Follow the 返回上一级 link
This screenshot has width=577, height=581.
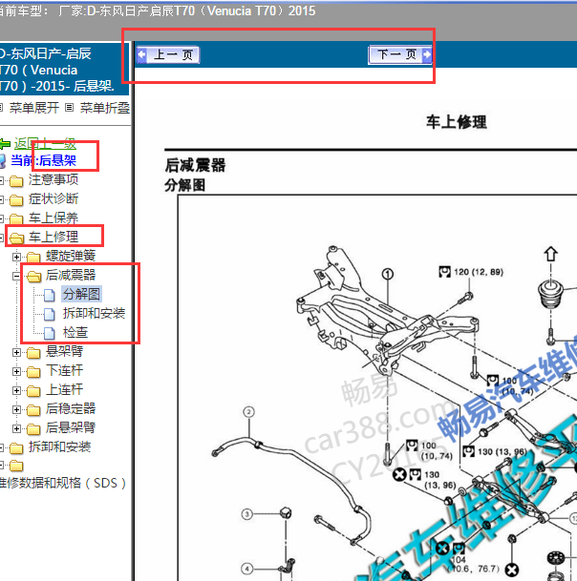point(45,143)
